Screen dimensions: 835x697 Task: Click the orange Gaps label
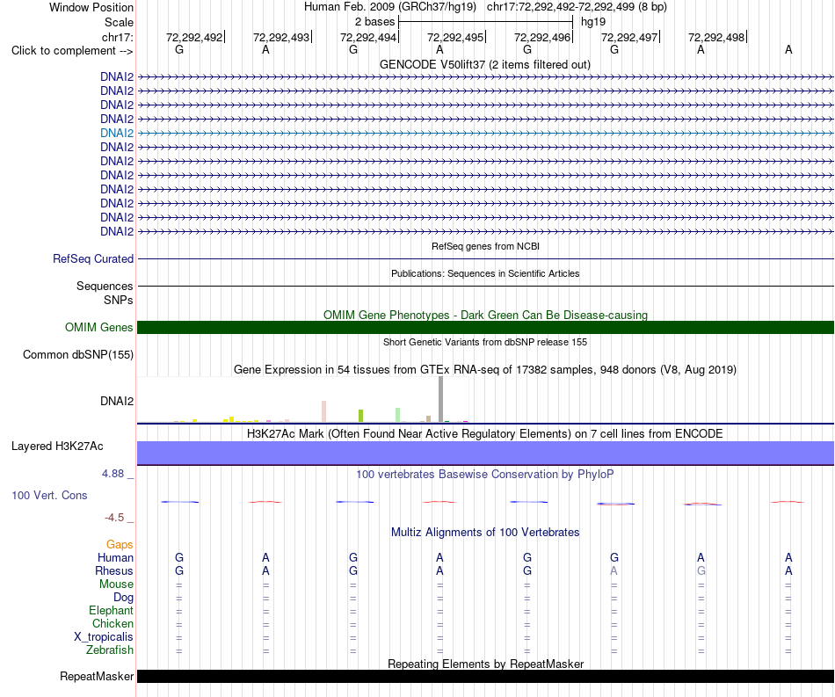click(120, 544)
